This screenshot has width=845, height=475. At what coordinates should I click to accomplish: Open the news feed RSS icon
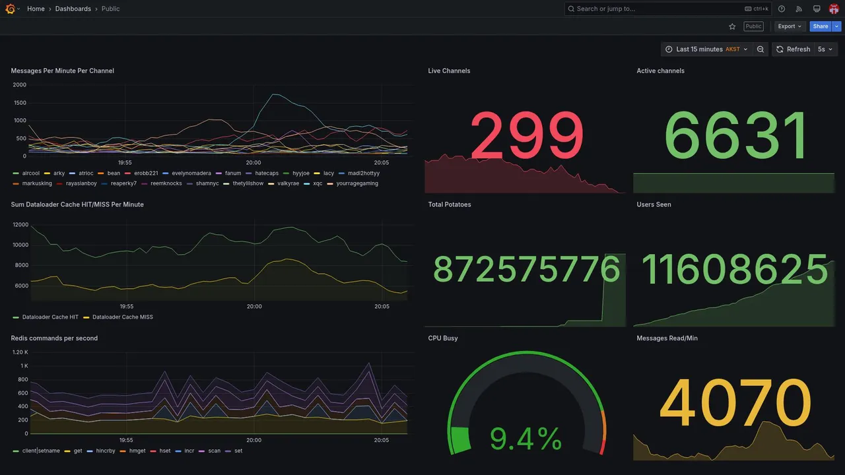click(x=799, y=9)
